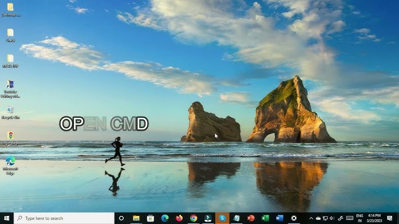Image resolution: width=399 pixels, height=224 pixels.
Task: Select the Microsoft Edge desktop shortcut
Action: (x=10, y=165)
